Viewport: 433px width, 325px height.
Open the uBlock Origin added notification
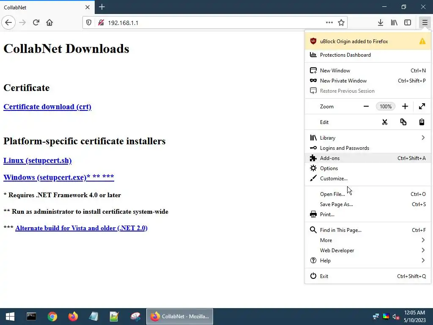pos(367,41)
